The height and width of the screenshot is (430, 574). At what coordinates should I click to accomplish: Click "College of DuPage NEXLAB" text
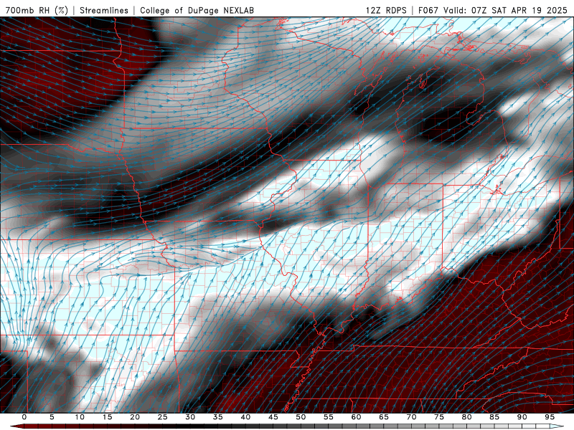click(197, 10)
